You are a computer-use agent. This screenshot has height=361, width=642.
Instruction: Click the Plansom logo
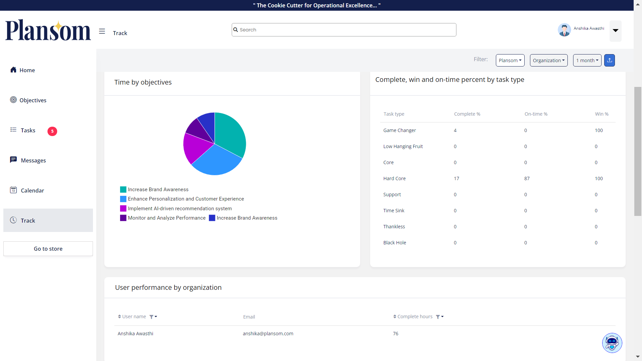(x=48, y=30)
